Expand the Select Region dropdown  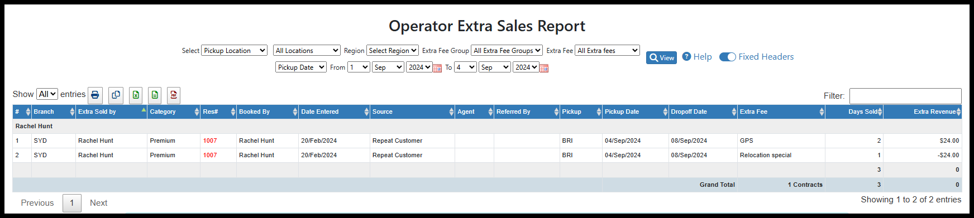(x=393, y=50)
